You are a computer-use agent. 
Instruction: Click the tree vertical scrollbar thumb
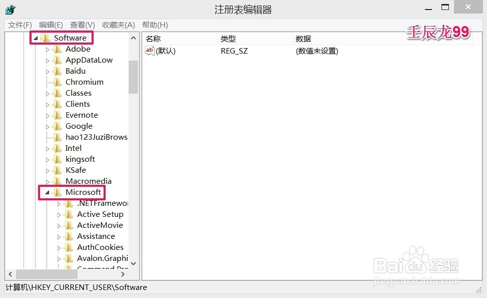click(x=134, y=77)
